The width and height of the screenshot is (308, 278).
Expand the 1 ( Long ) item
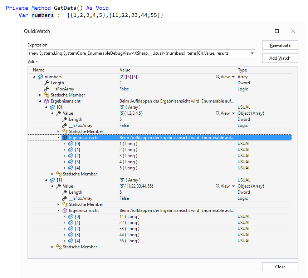point(64,144)
